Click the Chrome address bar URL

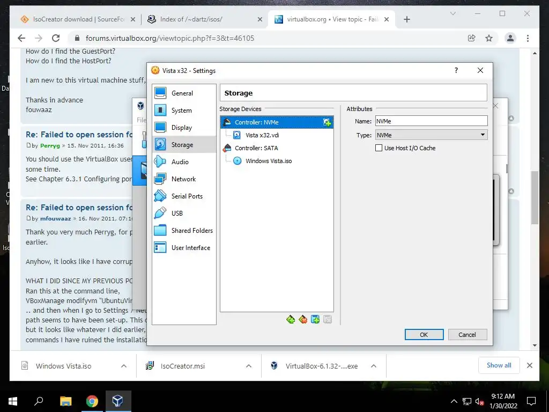tap(170, 38)
